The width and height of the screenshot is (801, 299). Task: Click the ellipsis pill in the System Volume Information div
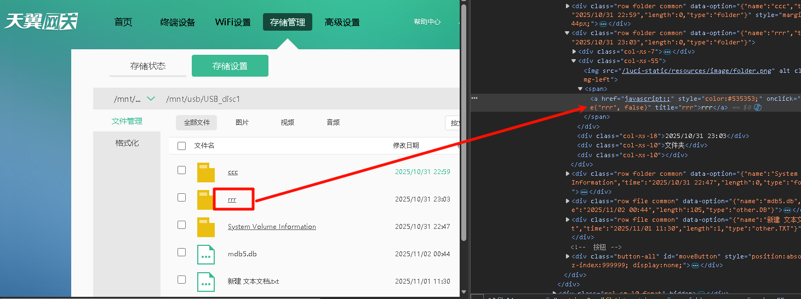click(584, 192)
